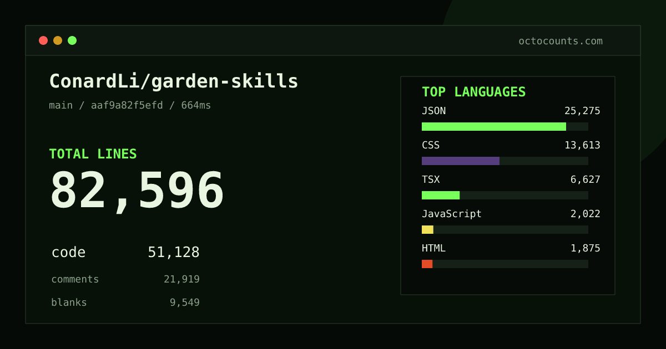Image resolution: width=666 pixels, height=349 pixels.
Task: Select the ConardLi/garden-skills repository title
Action: click(x=174, y=81)
